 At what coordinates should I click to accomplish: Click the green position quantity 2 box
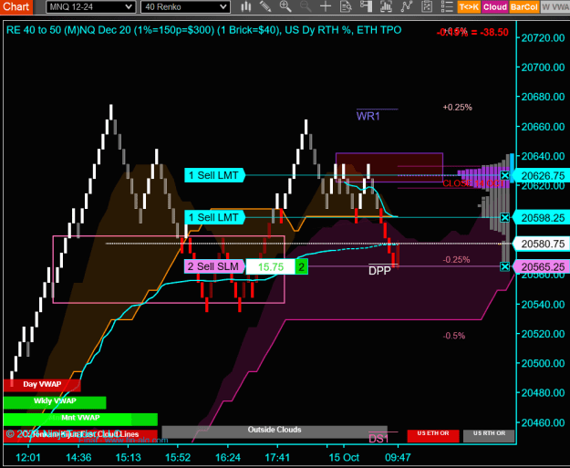pyautogui.click(x=301, y=267)
